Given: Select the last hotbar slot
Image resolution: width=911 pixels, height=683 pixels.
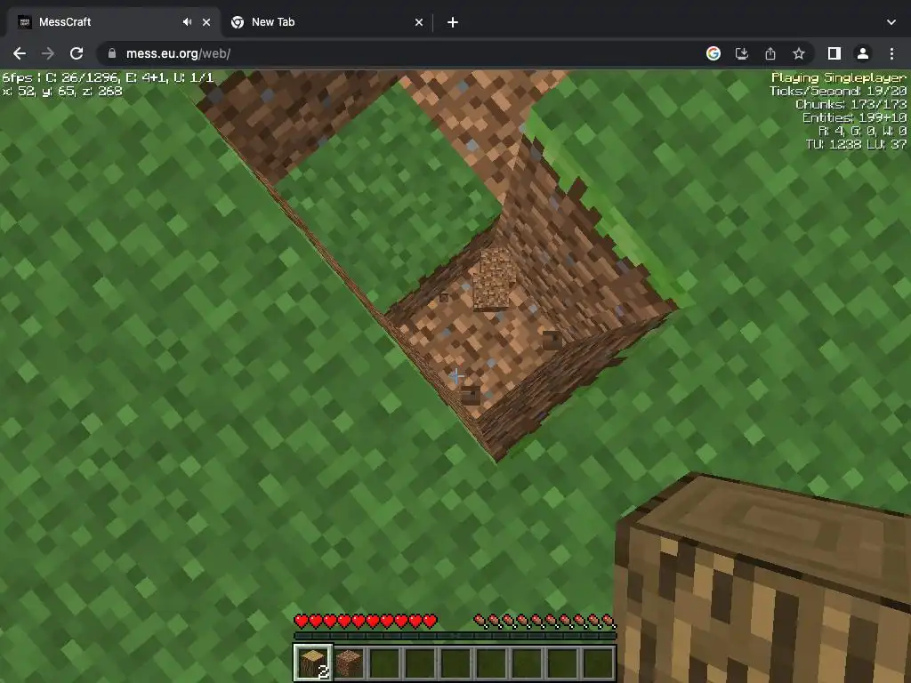Looking at the screenshot, I should tap(598, 663).
